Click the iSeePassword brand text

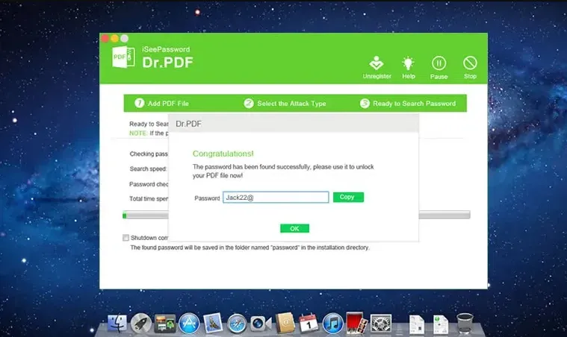point(166,49)
